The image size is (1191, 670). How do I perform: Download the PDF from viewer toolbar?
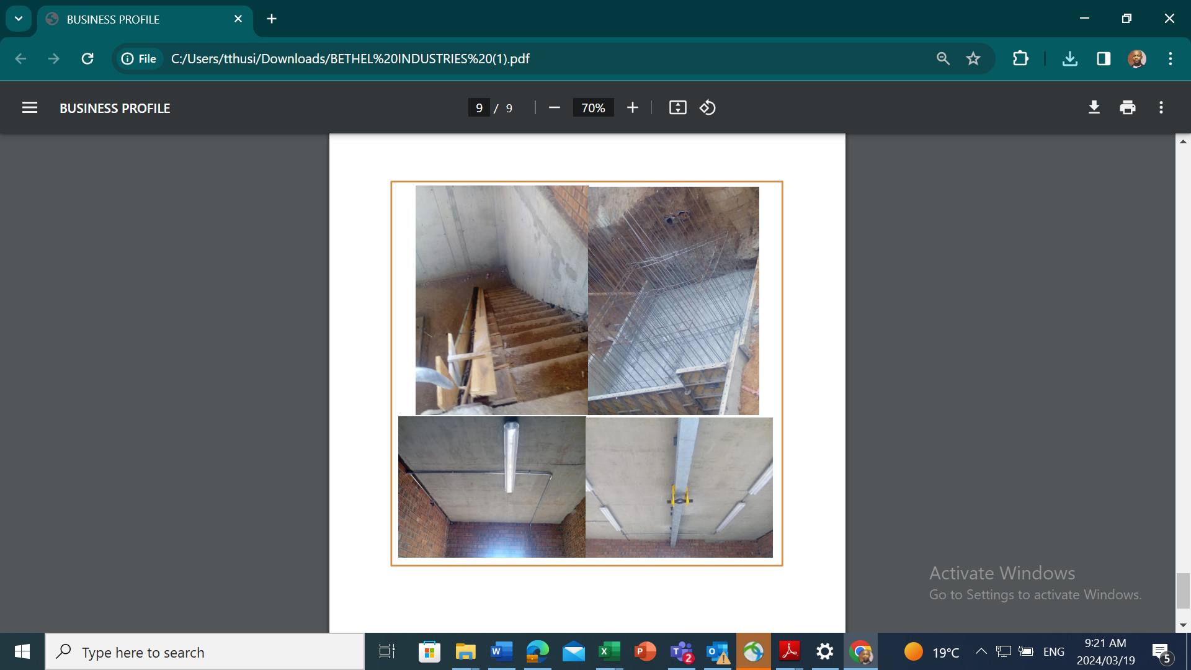pyautogui.click(x=1094, y=108)
